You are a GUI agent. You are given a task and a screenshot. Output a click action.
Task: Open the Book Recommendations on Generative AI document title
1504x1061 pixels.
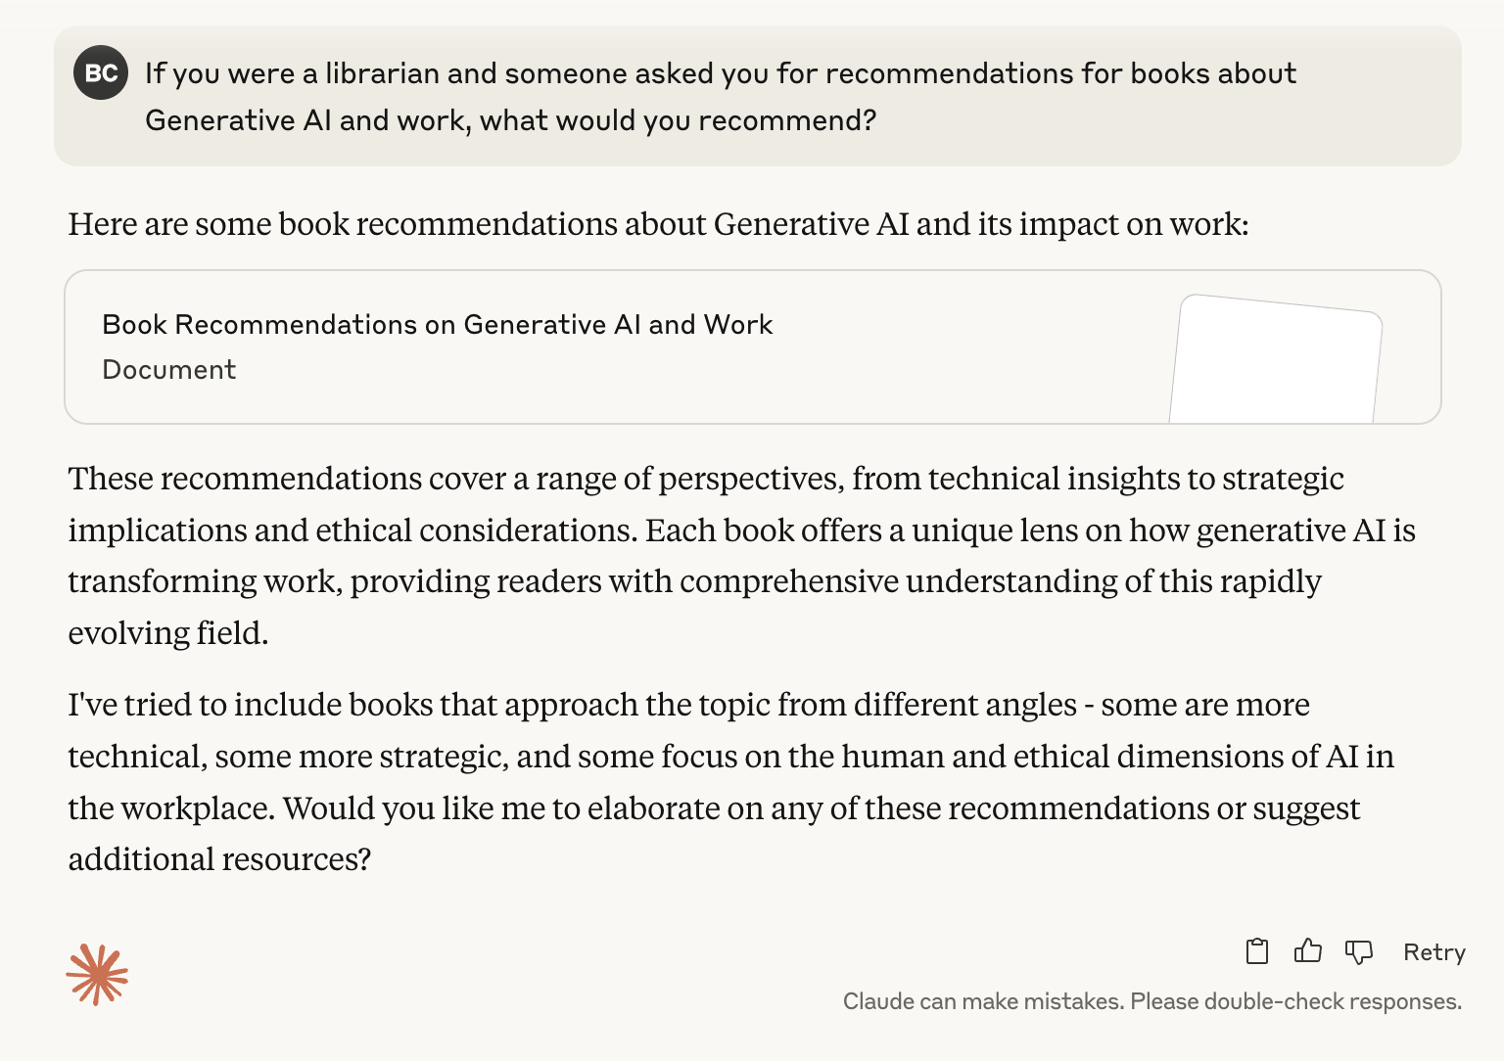pyautogui.click(x=437, y=325)
